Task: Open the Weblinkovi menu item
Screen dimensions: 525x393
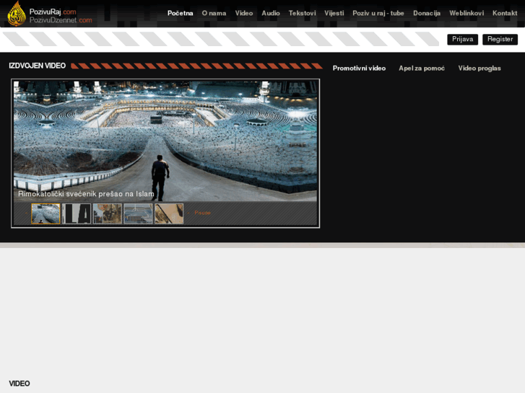Action: coord(467,13)
